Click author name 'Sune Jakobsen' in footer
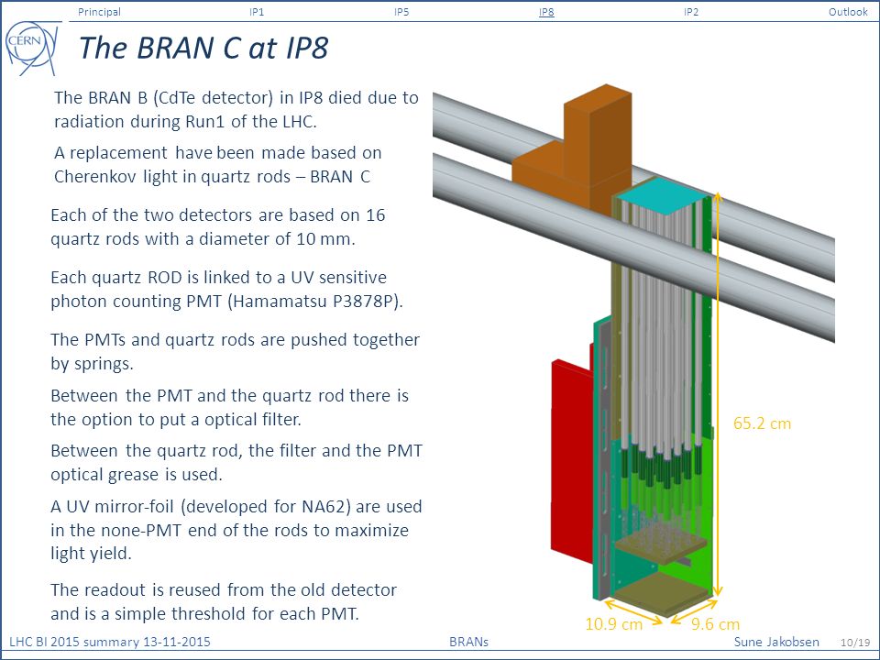This screenshot has width=880, height=660. click(x=776, y=642)
